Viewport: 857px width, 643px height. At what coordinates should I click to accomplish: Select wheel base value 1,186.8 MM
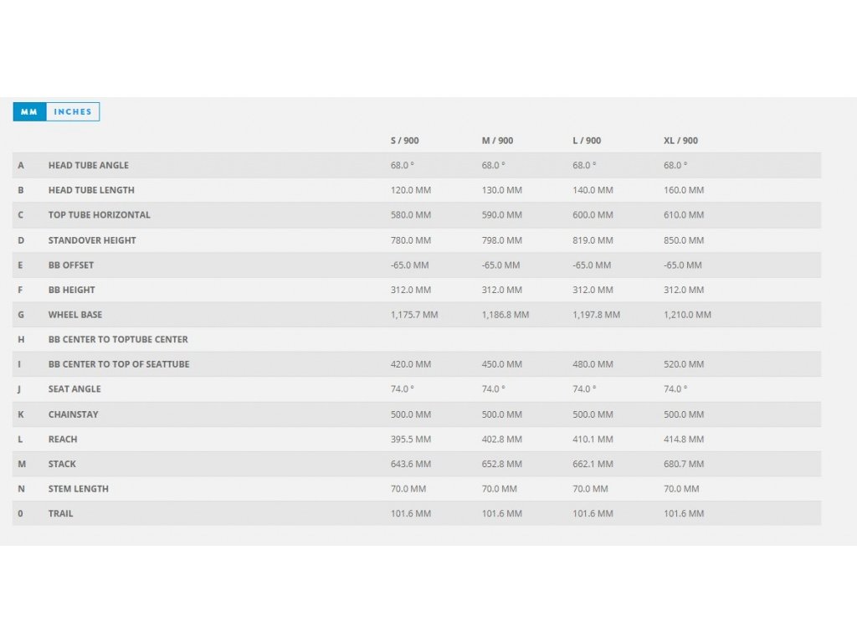(x=505, y=315)
